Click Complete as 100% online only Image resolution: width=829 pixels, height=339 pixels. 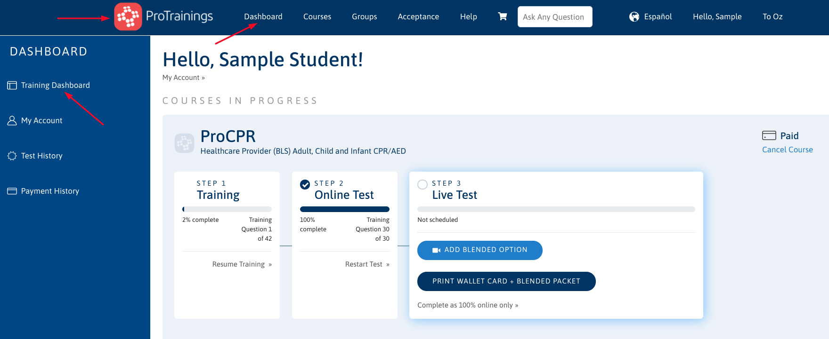(468, 305)
